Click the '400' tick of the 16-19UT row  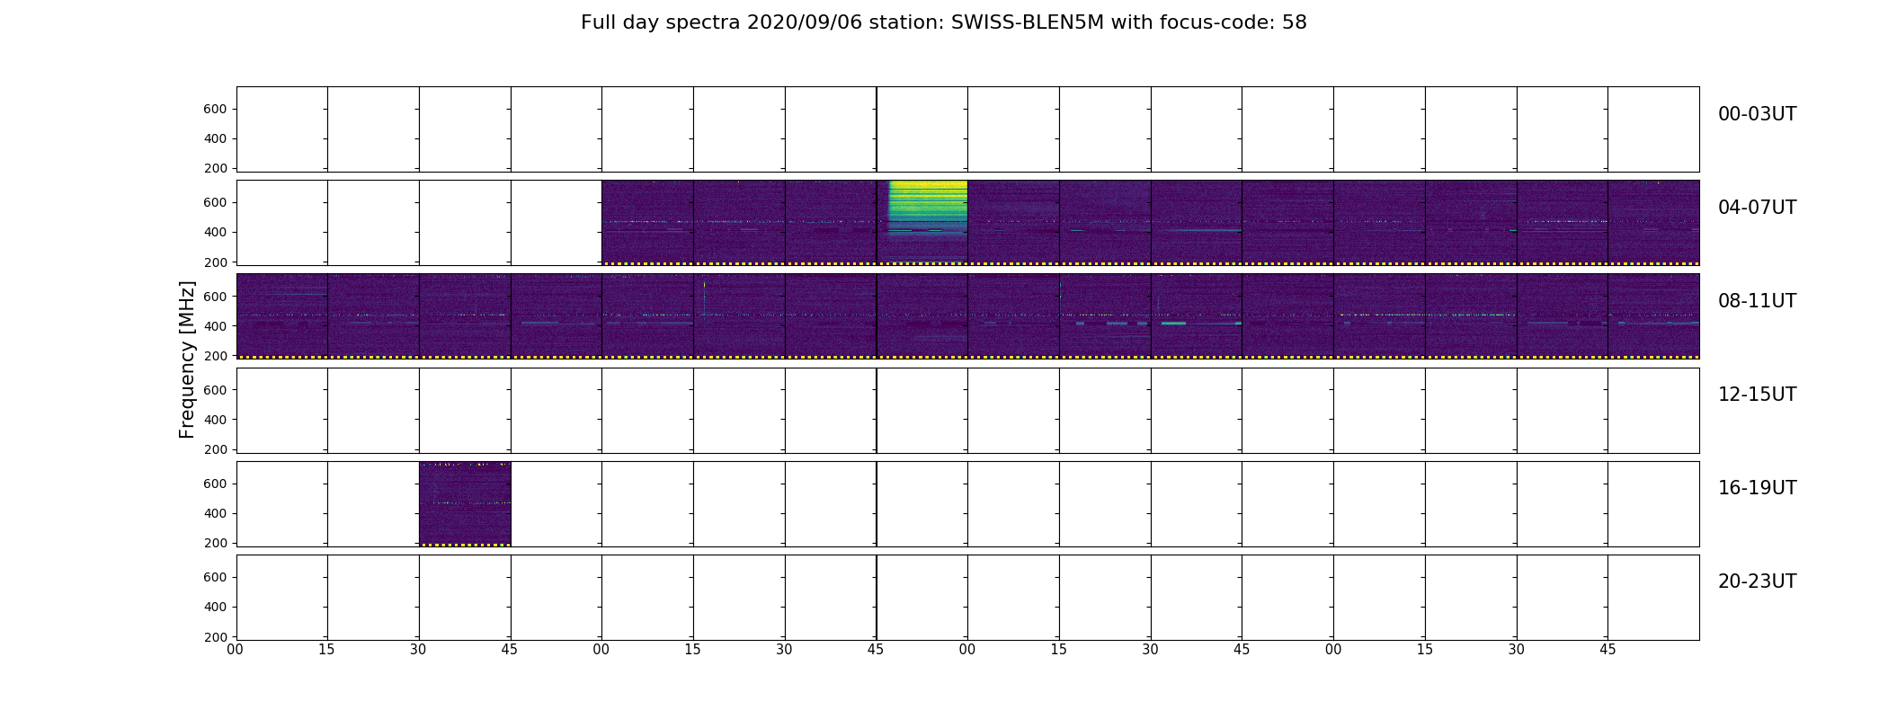point(216,513)
